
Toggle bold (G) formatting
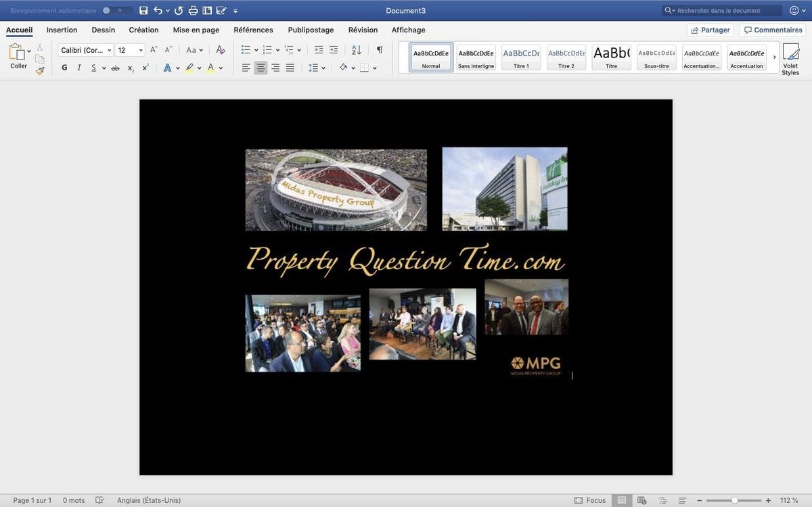(64, 68)
